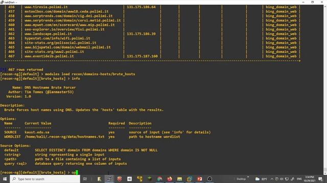Click the modules load brute_hosts command line

[x=90, y=74]
